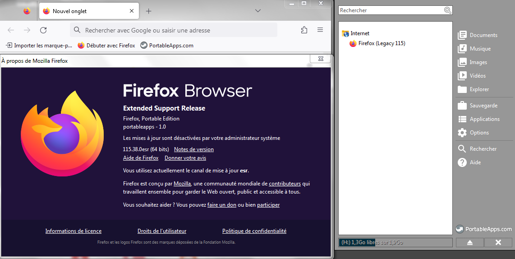
Task: Launch Firefox (Legacy 115) from PortableApps
Action: point(377,43)
